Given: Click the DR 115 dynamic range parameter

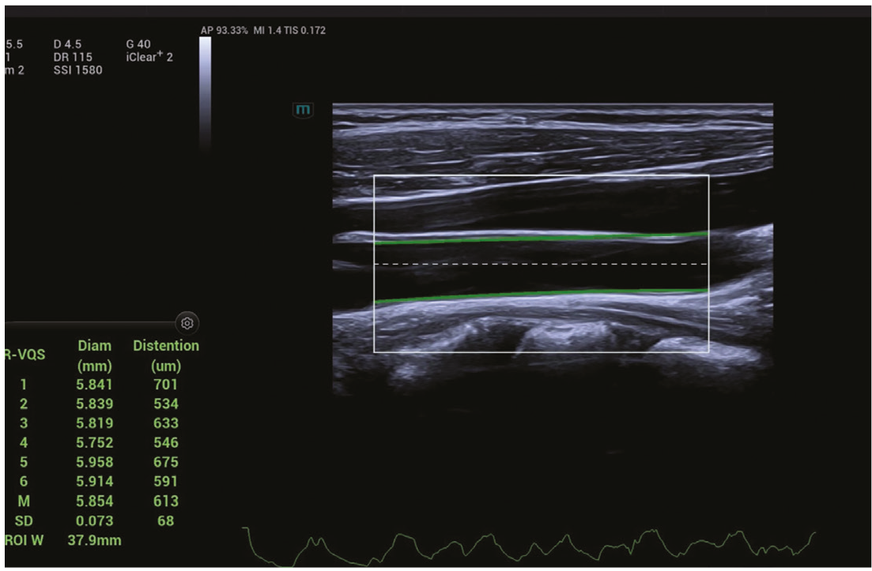Looking at the screenshot, I should [73, 57].
